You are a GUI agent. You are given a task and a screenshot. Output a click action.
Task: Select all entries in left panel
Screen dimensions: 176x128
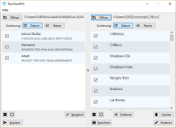click(x=5, y=114)
